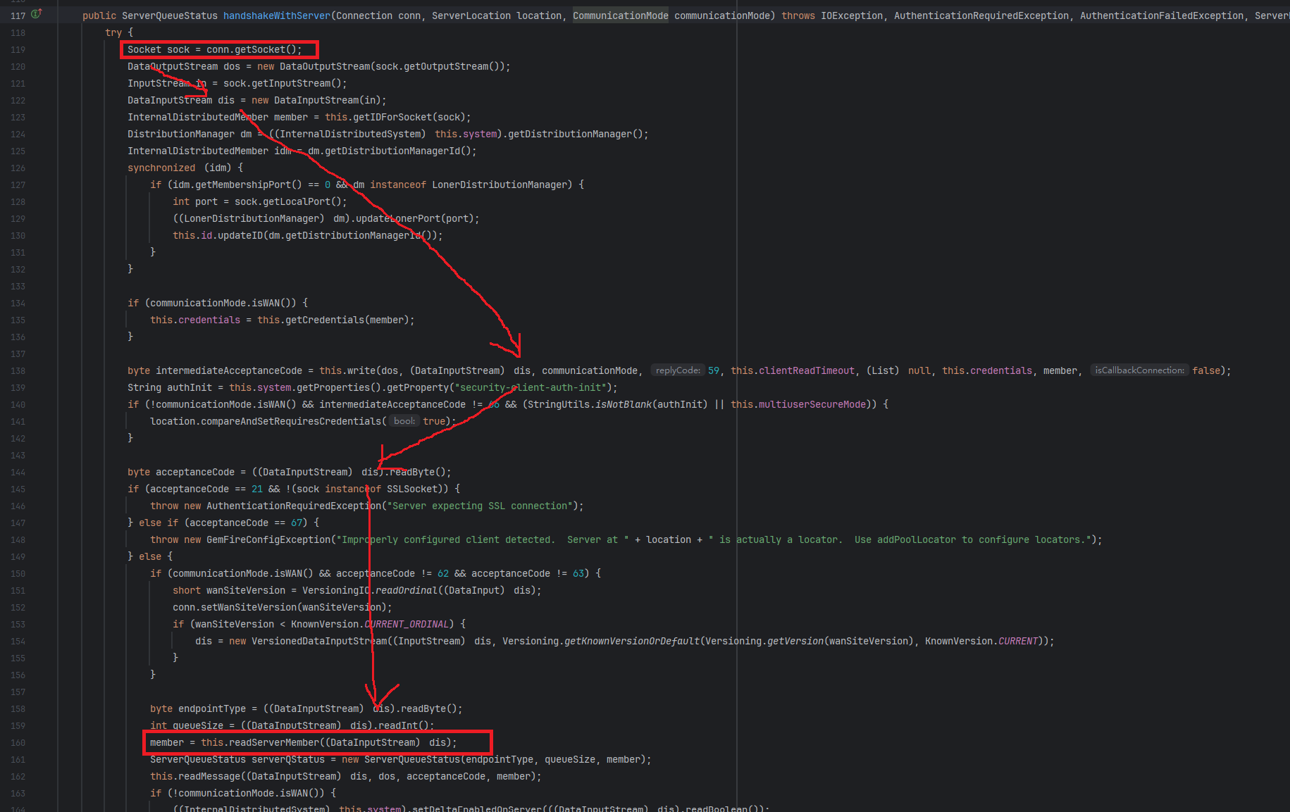Click AuthenticationFailedException in the throws clause
Viewport: 1290px width, 812px height.
1162,15
